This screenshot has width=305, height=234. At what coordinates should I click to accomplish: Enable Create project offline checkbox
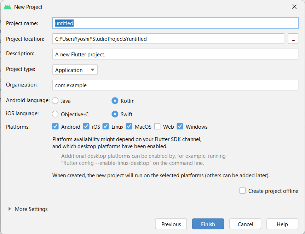(243, 190)
